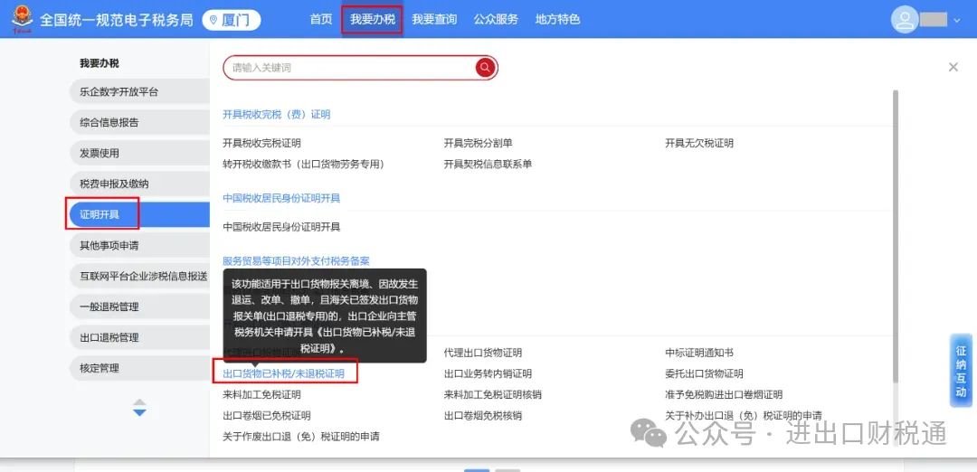
Task: Select 发票使用 in sidebar
Action: [x=139, y=153]
